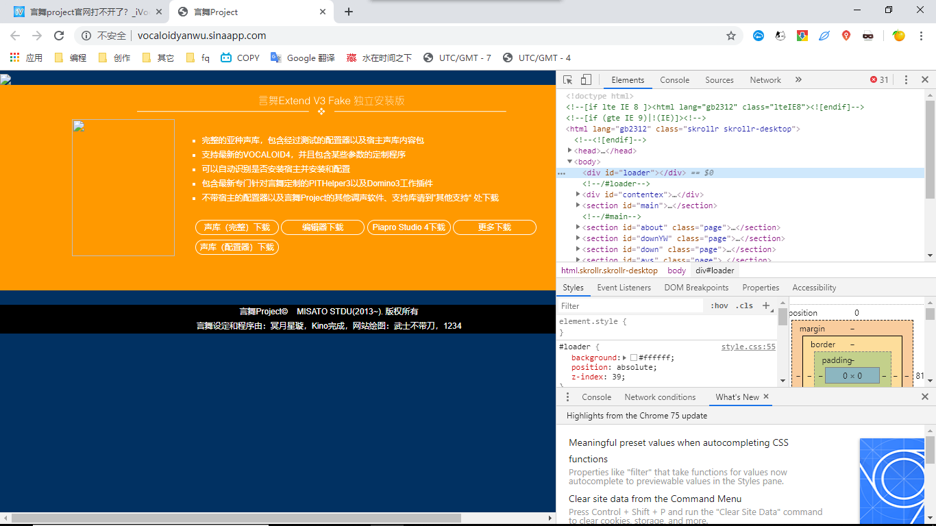Go back in browser history
936x526 pixels.
pyautogui.click(x=15, y=36)
